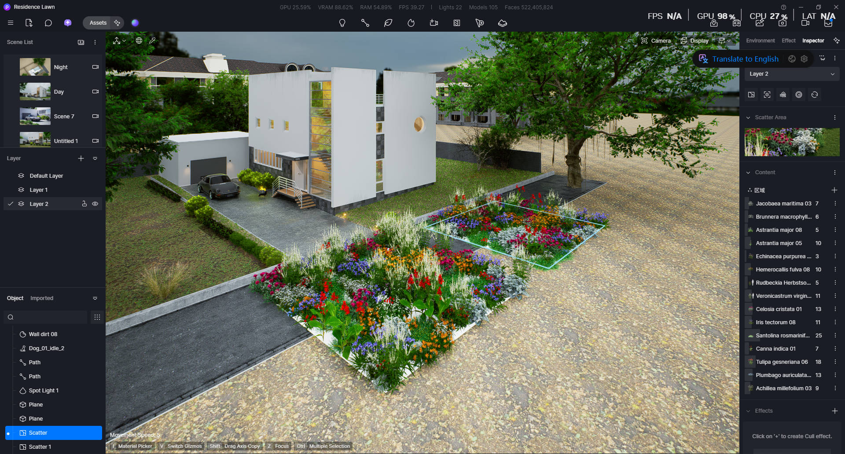This screenshot has height=454, width=845.
Task: Toggle visibility of Layer 2
Action: 95,204
